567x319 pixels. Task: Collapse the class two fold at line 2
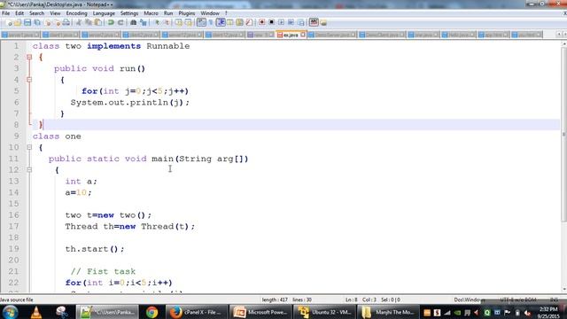29,57
